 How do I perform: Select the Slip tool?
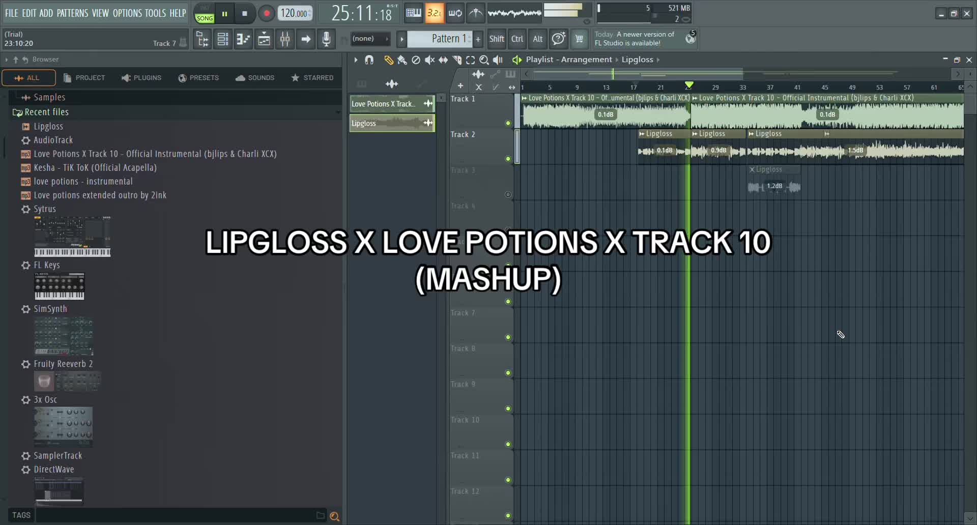[443, 60]
